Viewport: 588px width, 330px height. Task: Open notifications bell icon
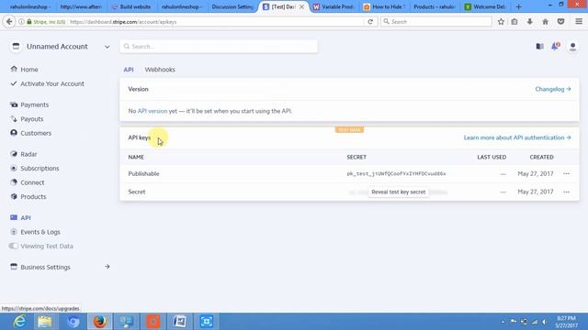pyautogui.click(x=555, y=47)
